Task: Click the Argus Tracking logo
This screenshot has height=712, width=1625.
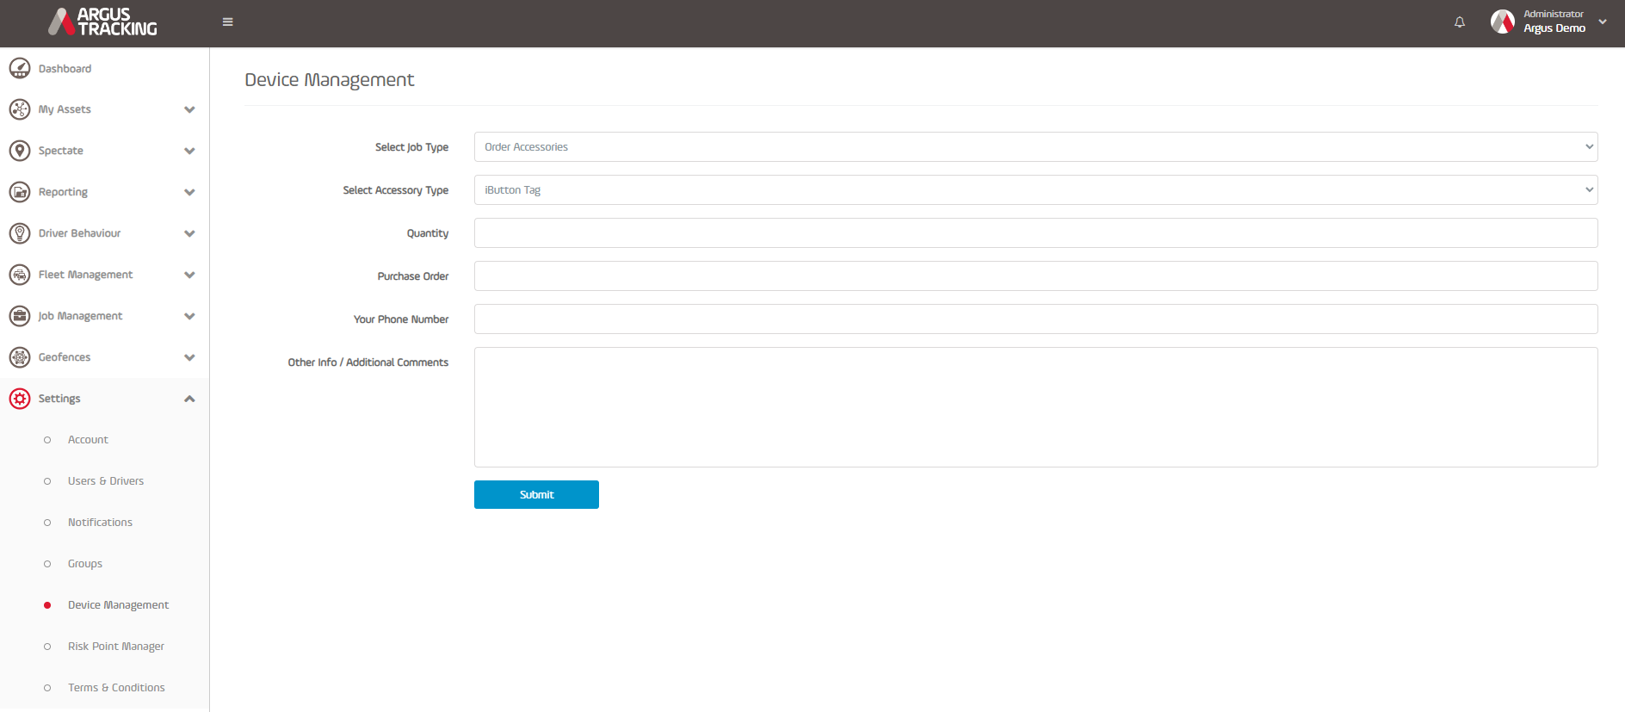Action: pos(102,22)
